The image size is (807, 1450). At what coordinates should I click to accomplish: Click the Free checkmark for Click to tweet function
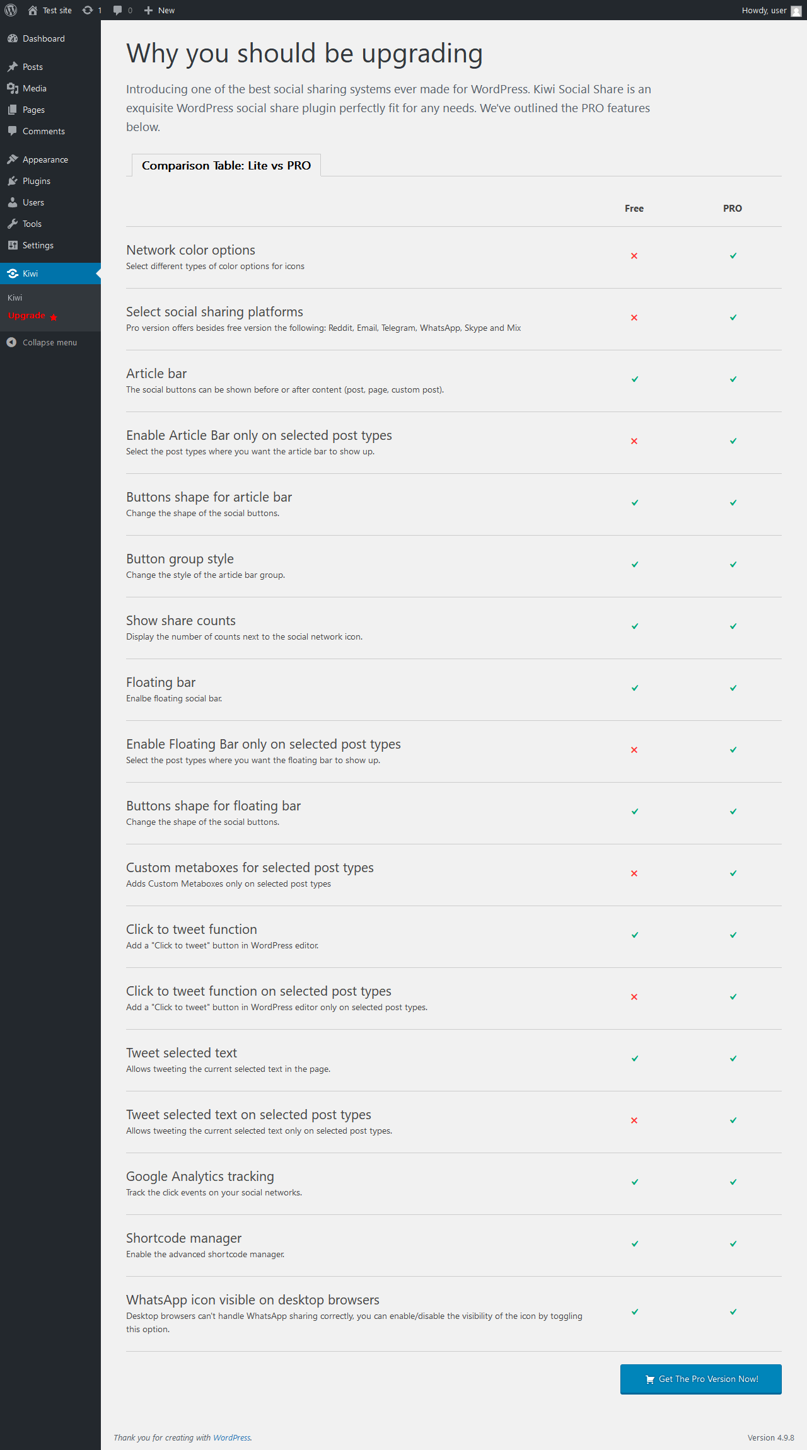click(635, 935)
